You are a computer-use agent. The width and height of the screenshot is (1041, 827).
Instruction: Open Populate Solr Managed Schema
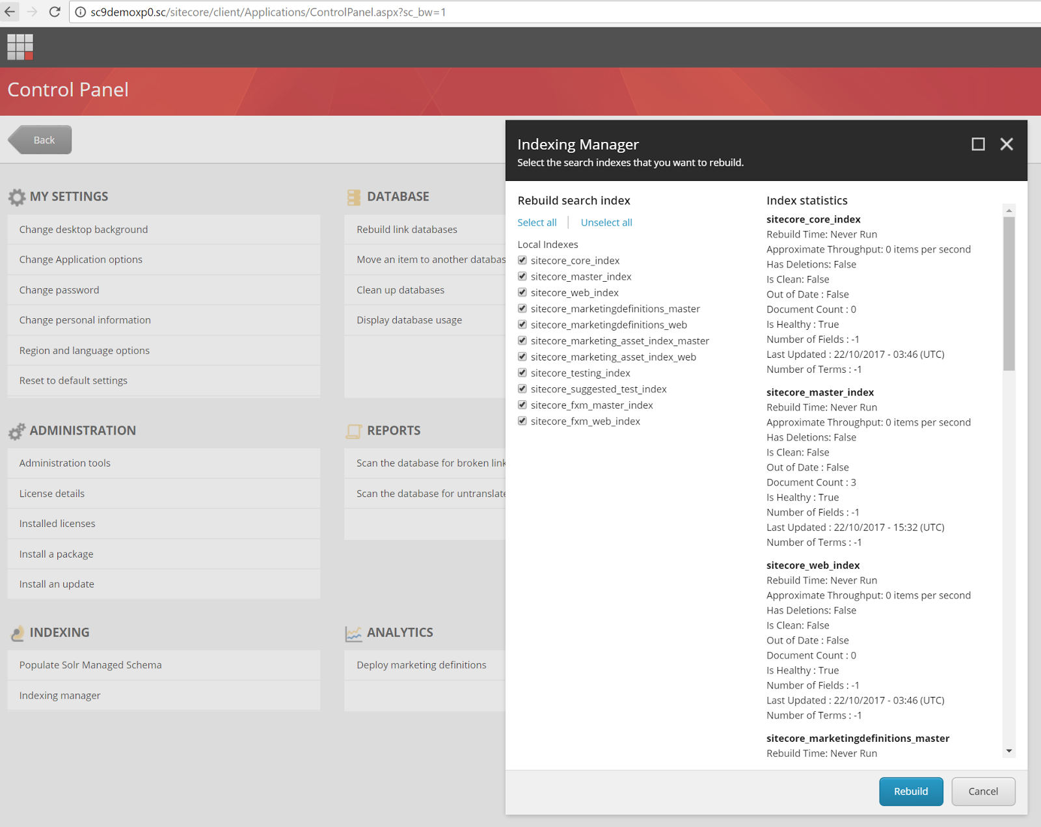point(164,665)
